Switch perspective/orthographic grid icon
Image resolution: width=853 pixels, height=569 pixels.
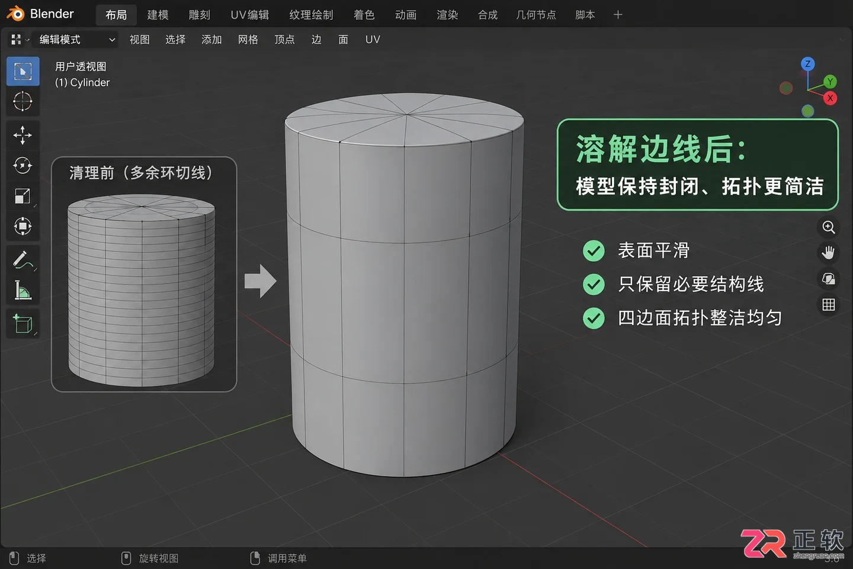[x=829, y=305]
